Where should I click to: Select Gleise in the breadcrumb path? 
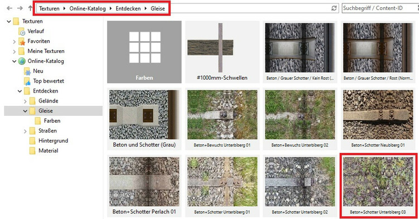click(x=158, y=8)
